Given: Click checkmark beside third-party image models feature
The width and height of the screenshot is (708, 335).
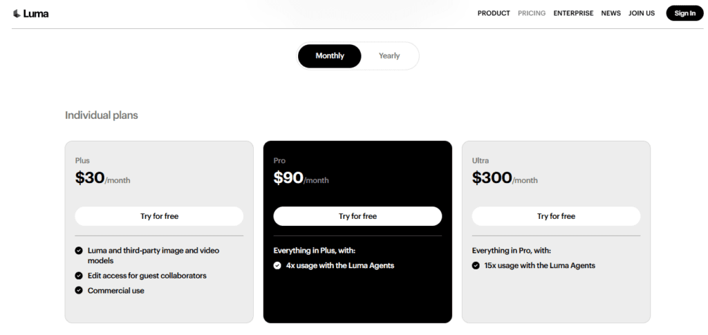Looking at the screenshot, I should [x=79, y=251].
